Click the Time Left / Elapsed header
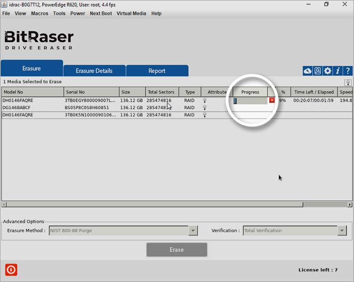 click(x=314, y=92)
